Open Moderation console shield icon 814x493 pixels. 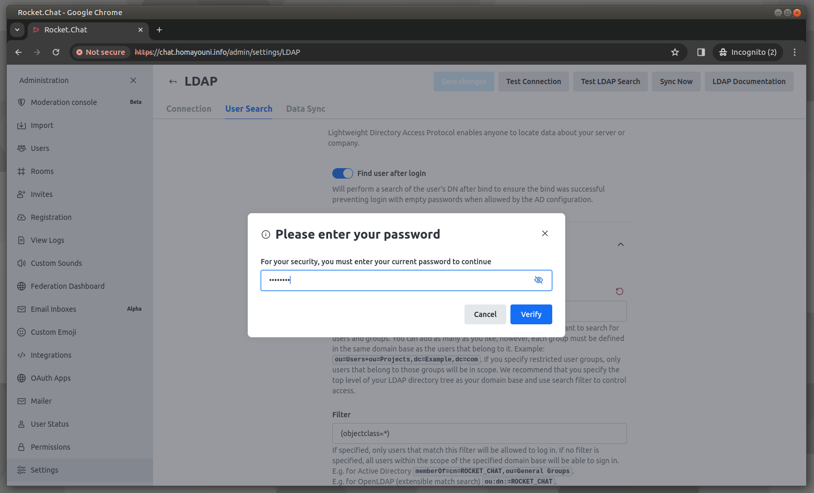tap(21, 102)
